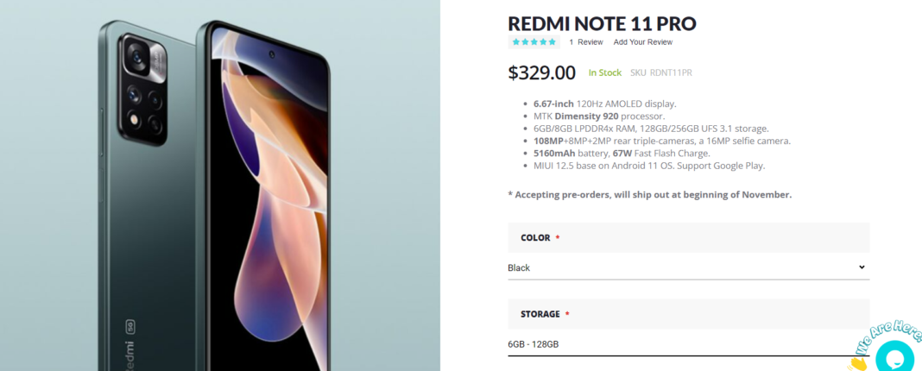922x371 pixels.
Task: Click the green 'In Stock' label
Action: [604, 73]
